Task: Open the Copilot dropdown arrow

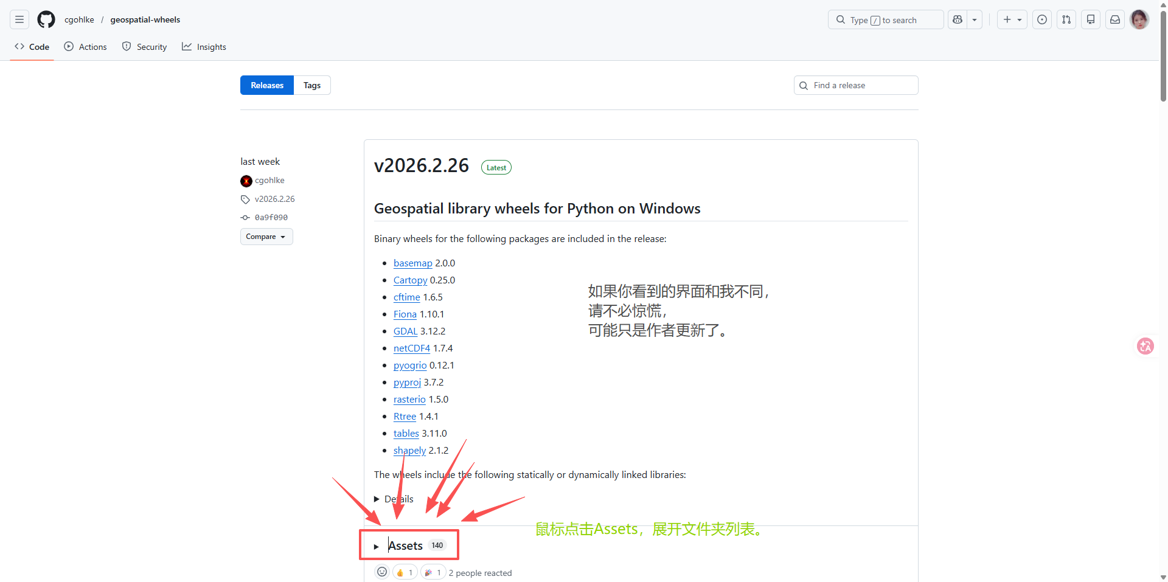Action: coord(975,19)
